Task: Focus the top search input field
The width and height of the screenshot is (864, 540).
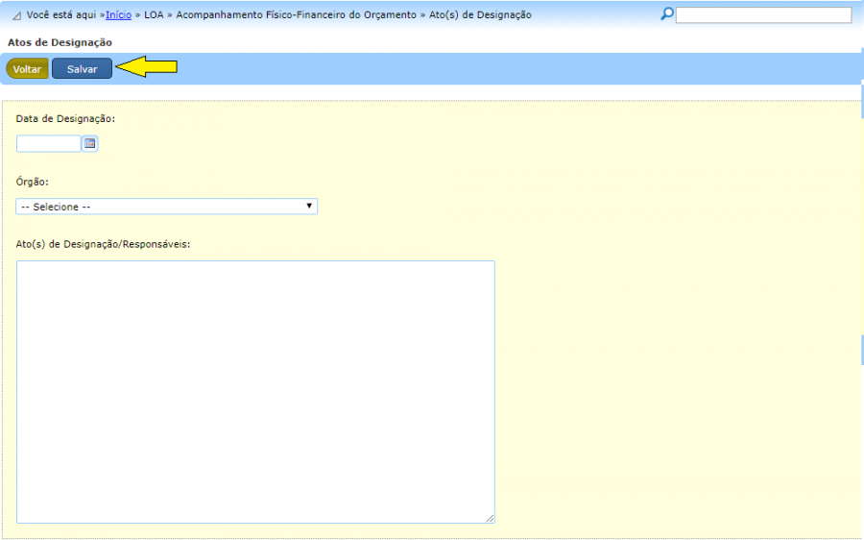Action: click(x=764, y=14)
